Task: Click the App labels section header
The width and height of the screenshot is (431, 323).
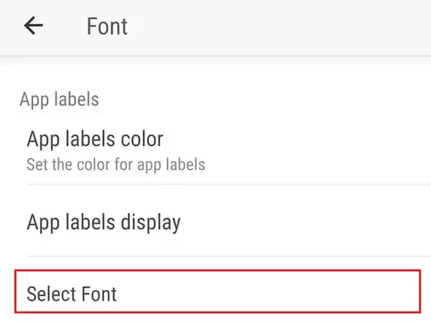Action: 59,99
